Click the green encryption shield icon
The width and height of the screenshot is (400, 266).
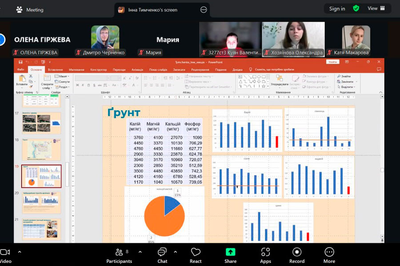click(x=356, y=8)
